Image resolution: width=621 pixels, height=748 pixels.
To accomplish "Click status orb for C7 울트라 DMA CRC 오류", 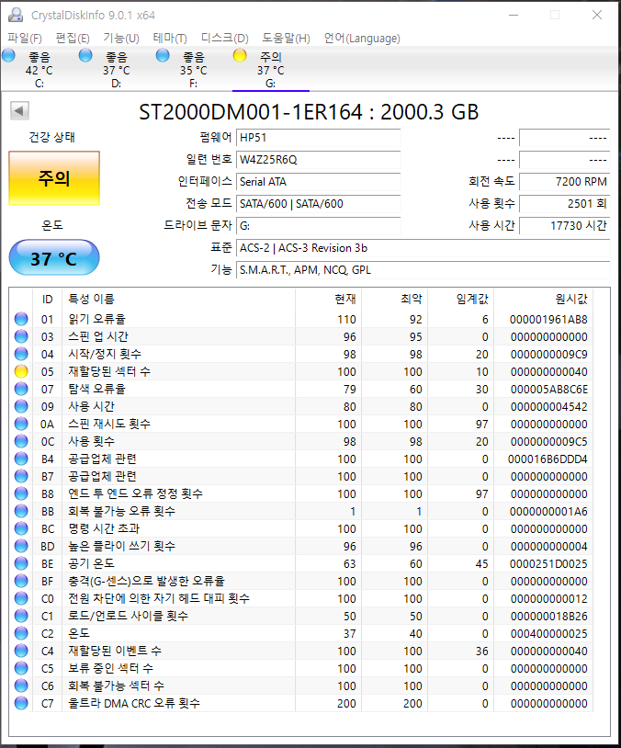I will pos(21,703).
